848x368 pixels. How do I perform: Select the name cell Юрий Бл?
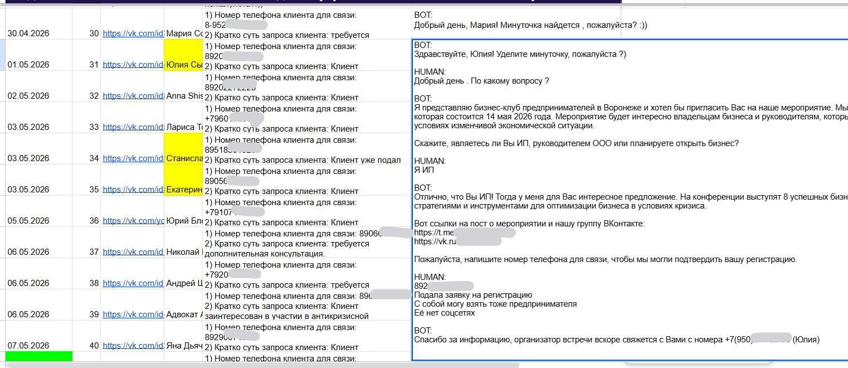tap(183, 211)
